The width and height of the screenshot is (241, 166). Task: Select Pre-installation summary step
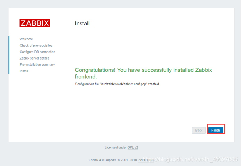37,65
